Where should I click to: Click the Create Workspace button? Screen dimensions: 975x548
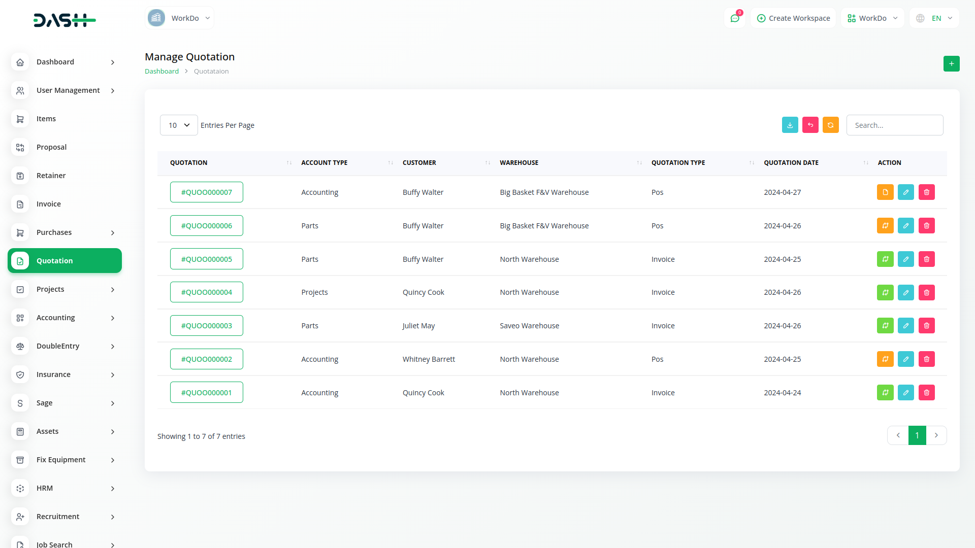pyautogui.click(x=793, y=18)
